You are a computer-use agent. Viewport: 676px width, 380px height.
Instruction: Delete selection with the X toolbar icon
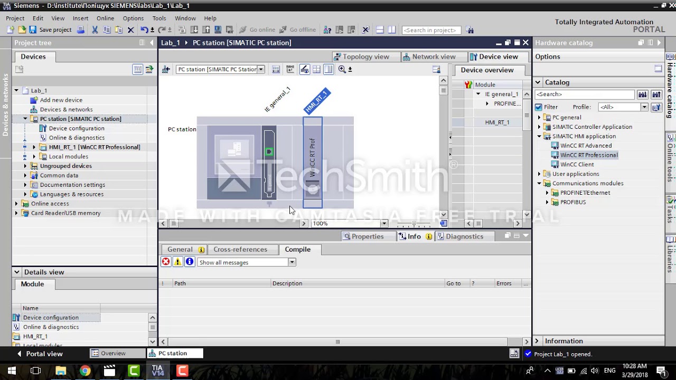130,30
